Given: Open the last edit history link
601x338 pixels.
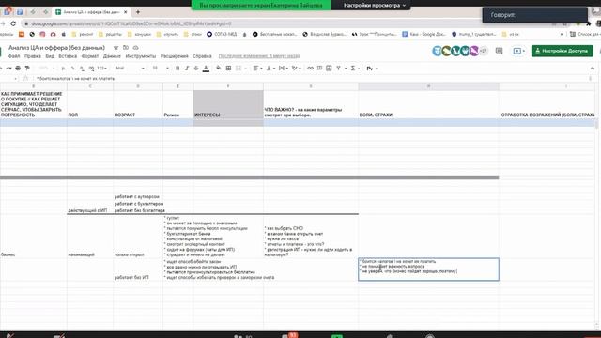Looking at the screenshot, I should (259, 56).
